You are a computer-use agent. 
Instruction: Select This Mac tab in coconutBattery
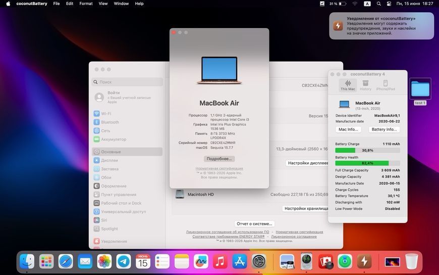click(348, 85)
